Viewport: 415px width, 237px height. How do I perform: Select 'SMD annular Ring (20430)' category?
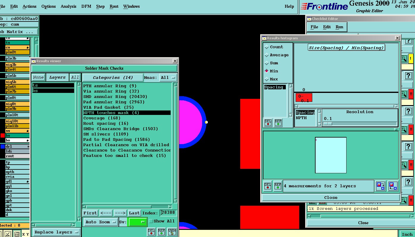(x=115, y=97)
